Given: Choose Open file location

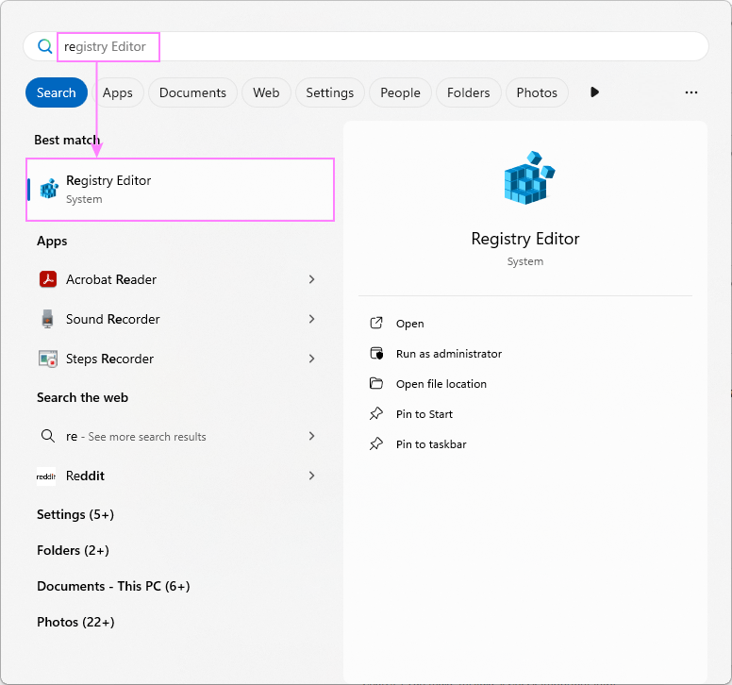Looking at the screenshot, I should click(441, 384).
